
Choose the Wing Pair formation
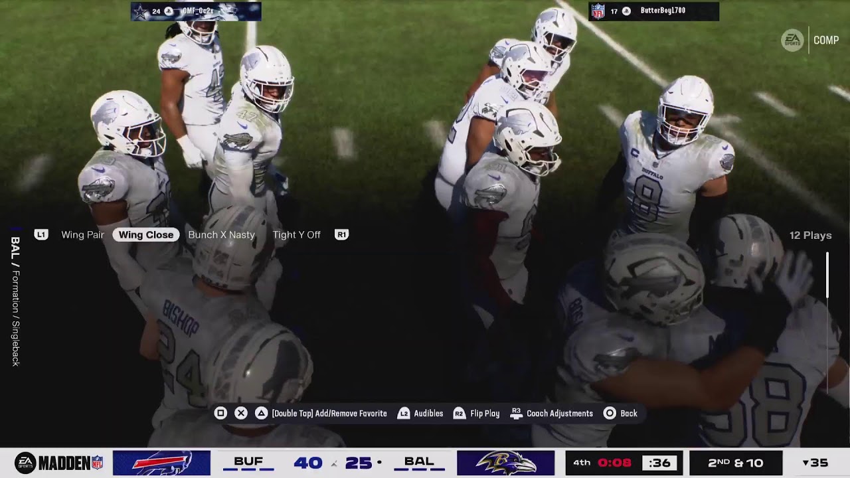(x=82, y=234)
